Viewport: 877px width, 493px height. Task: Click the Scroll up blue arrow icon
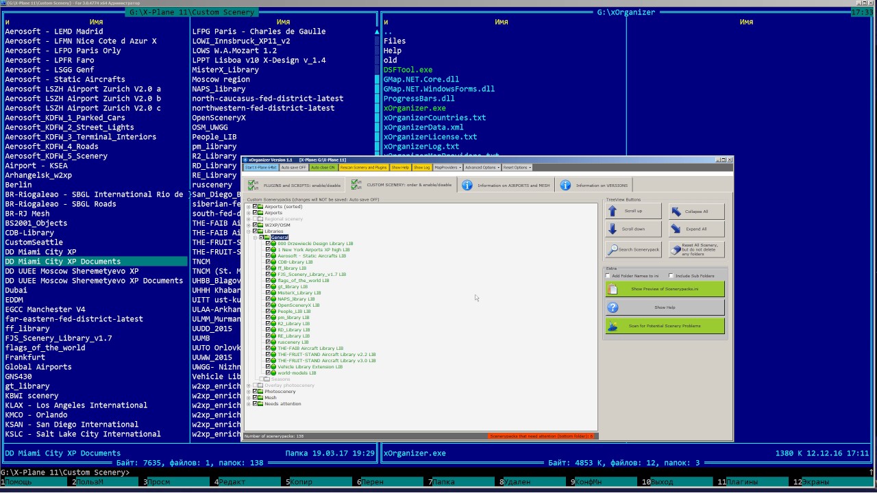tap(613, 211)
